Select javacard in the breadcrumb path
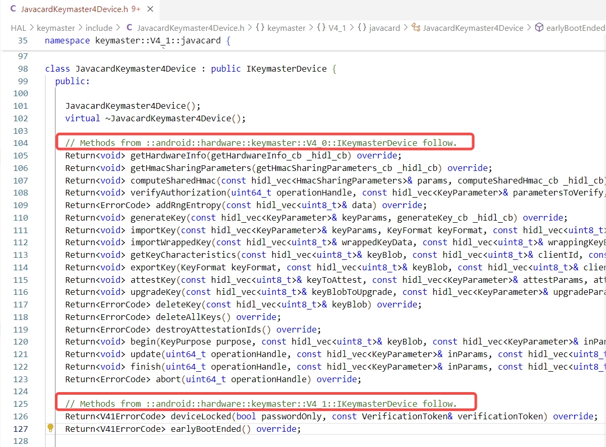This screenshot has height=447, width=606. [x=385, y=28]
